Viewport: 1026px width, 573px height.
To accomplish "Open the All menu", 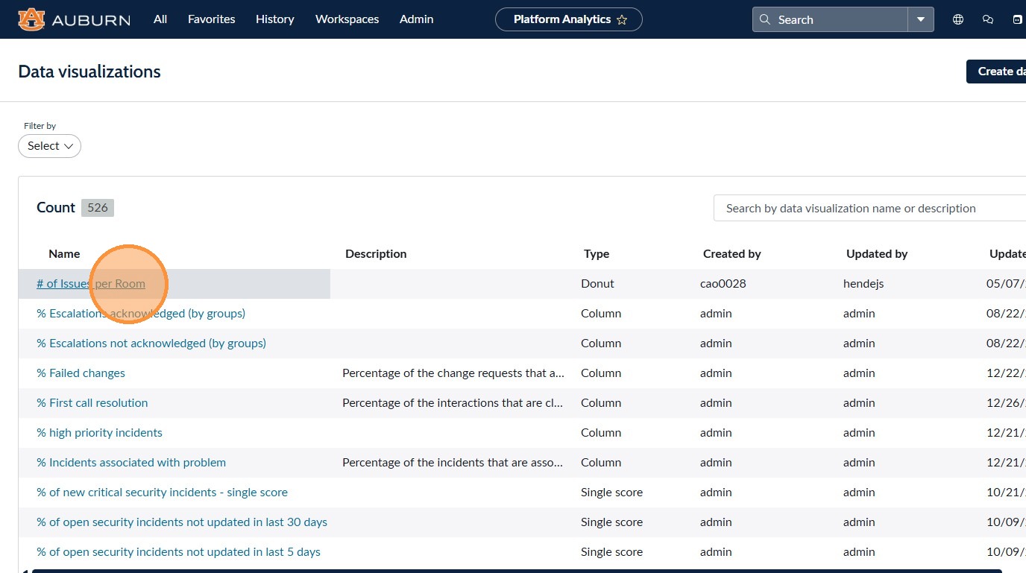I will pyautogui.click(x=160, y=19).
